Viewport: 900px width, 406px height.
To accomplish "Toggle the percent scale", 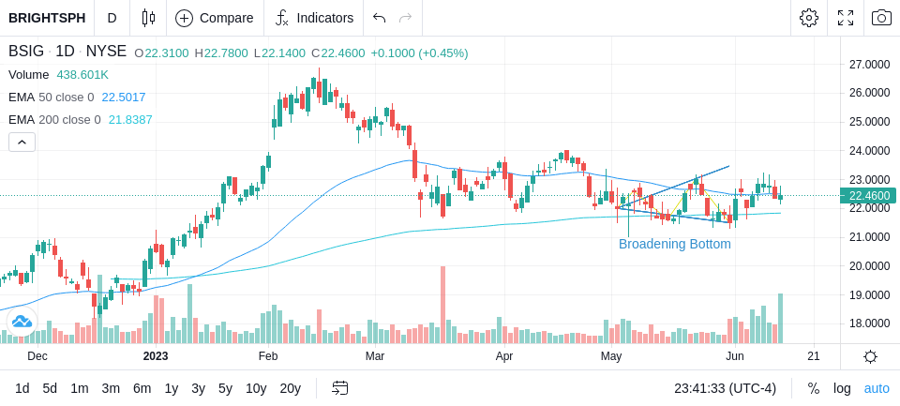I will tap(814, 389).
